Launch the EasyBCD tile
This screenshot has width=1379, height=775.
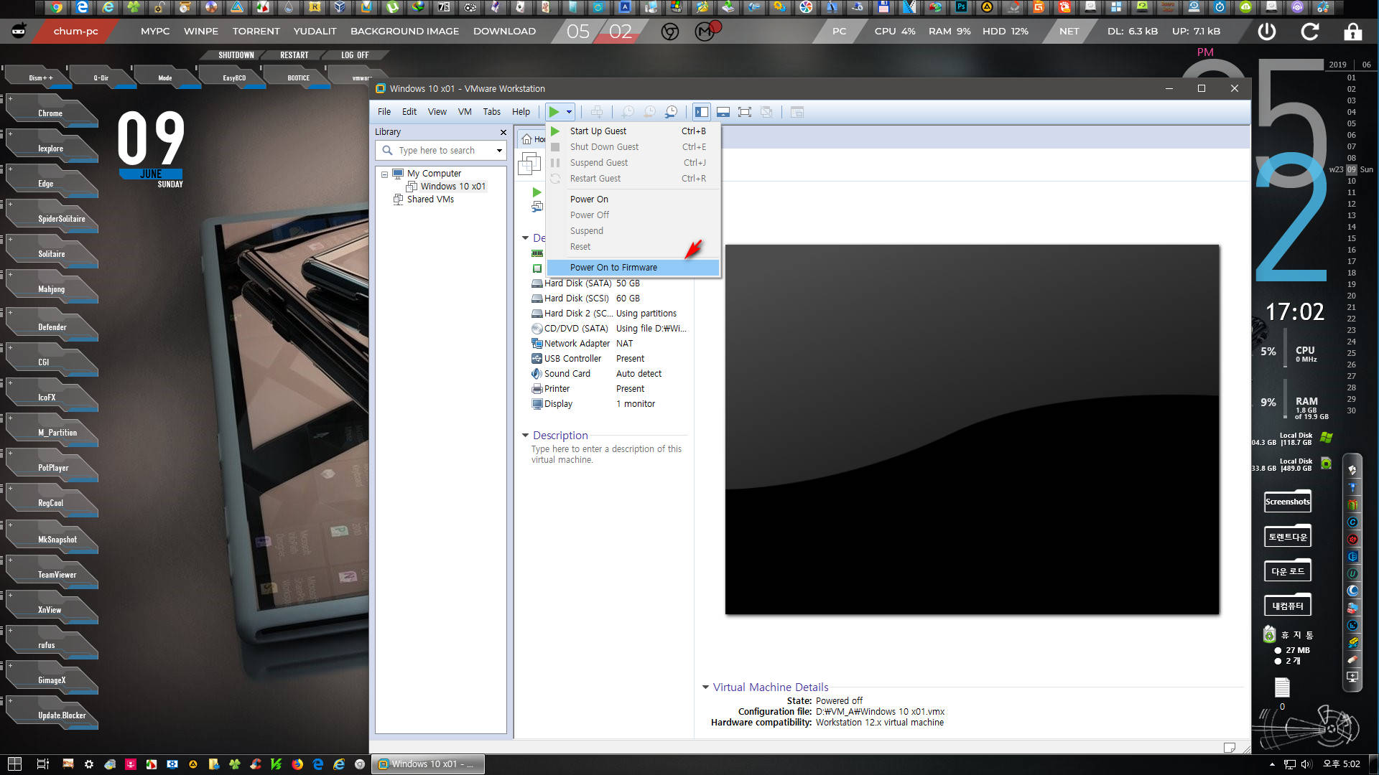point(234,77)
